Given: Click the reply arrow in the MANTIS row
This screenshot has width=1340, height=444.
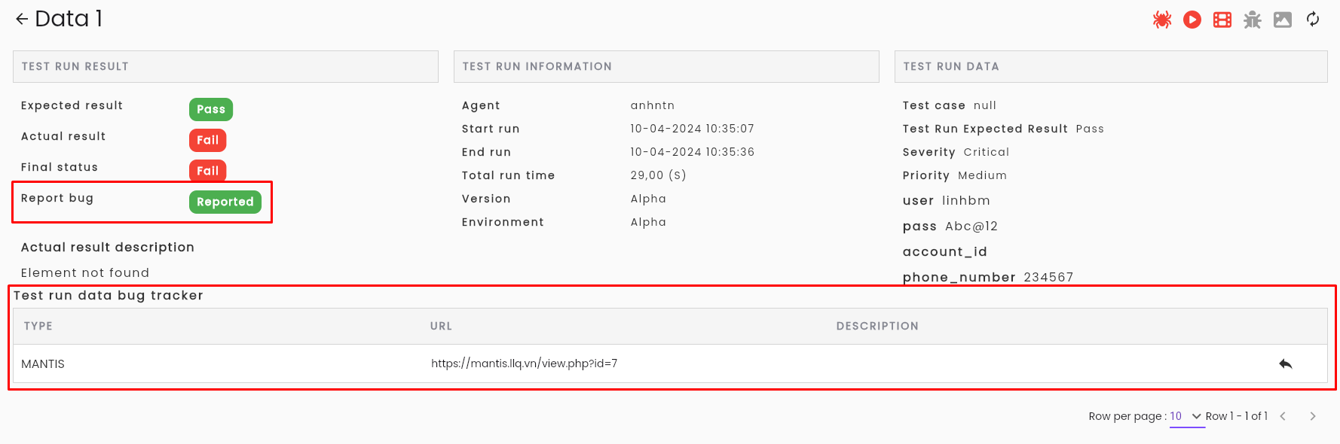Looking at the screenshot, I should [x=1286, y=364].
